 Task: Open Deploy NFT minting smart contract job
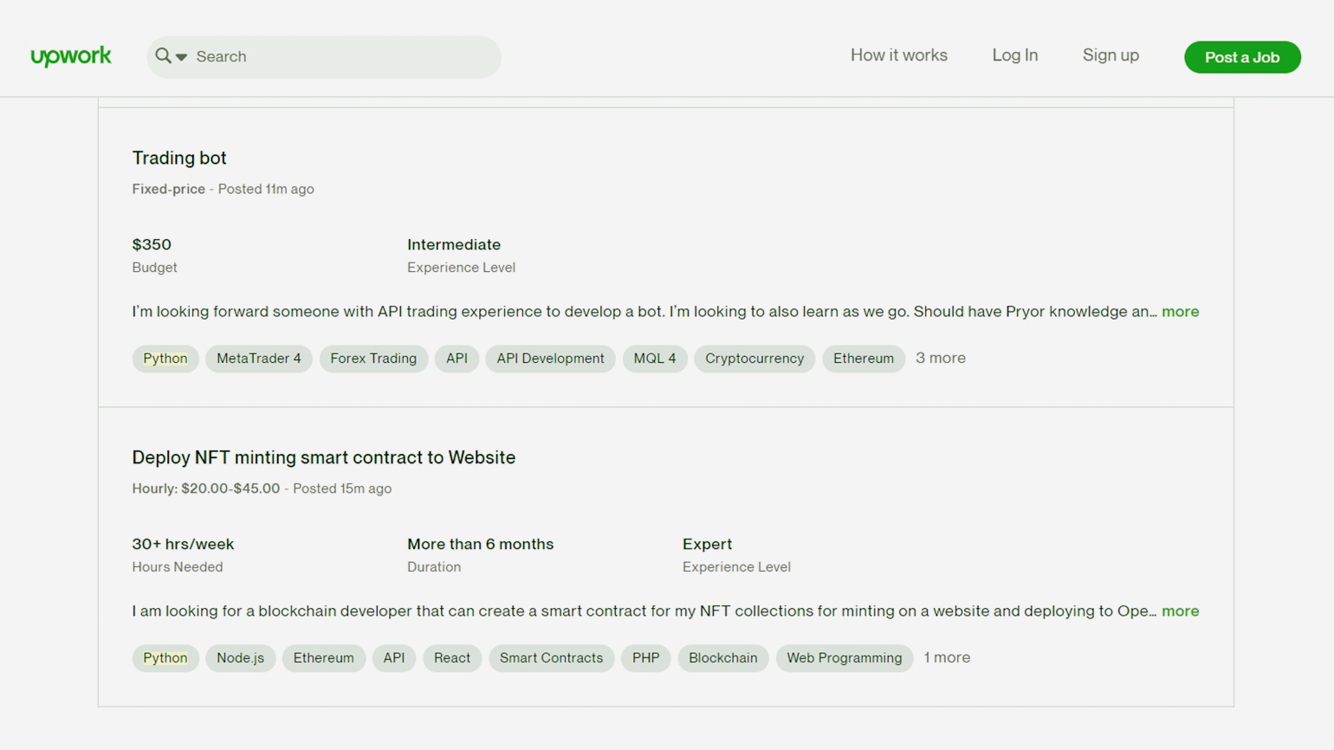point(323,457)
